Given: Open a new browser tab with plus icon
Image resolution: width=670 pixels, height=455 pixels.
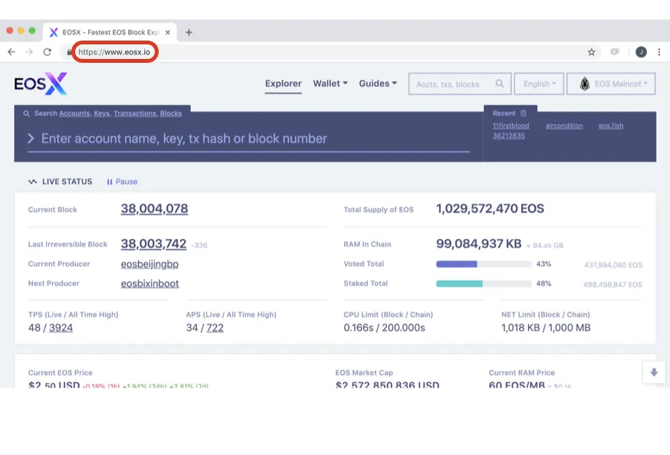Looking at the screenshot, I should pyautogui.click(x=189, y=32).
